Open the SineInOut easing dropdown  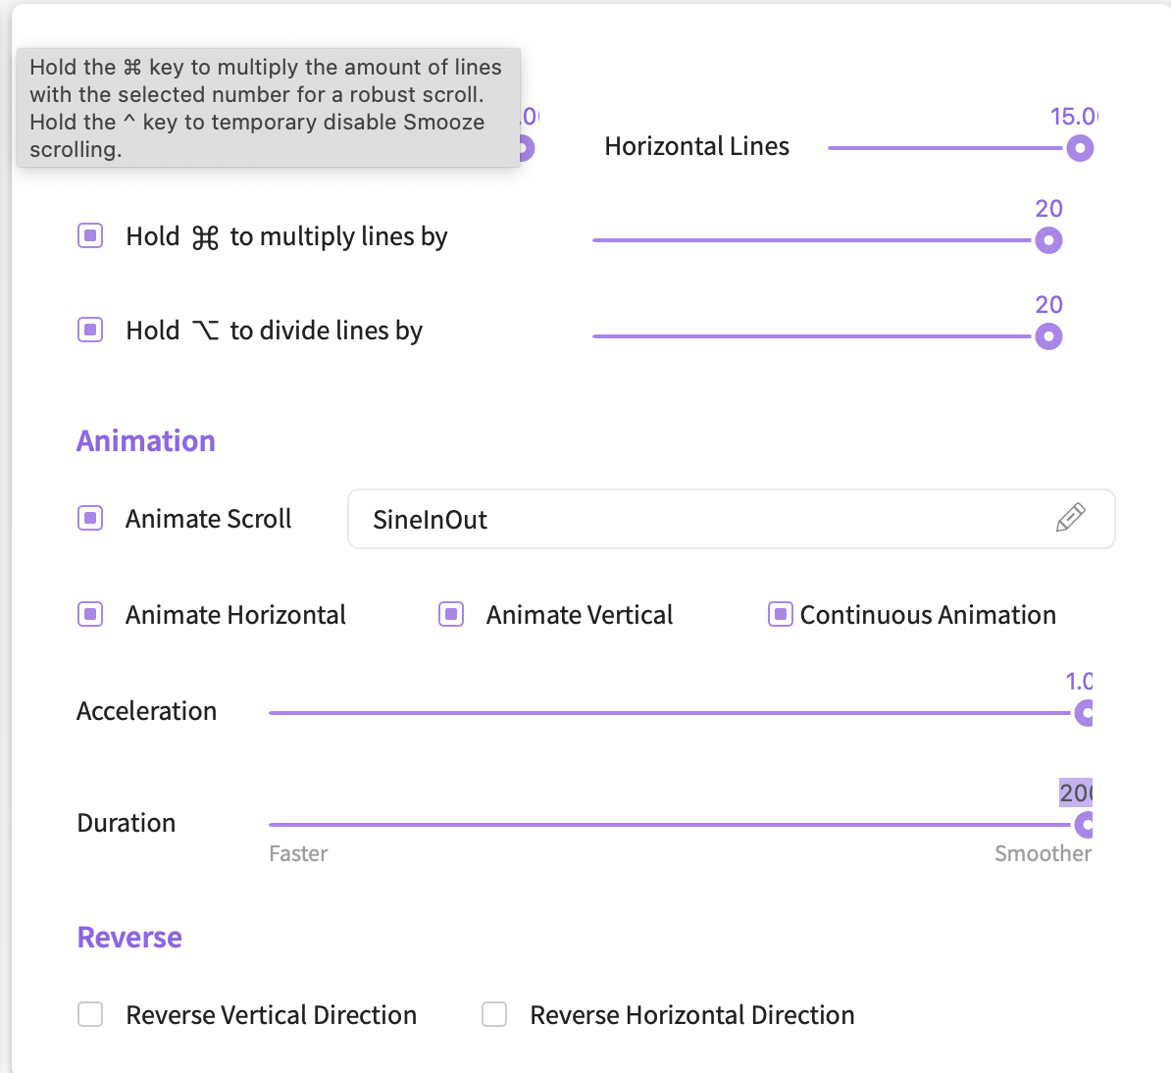pos(706,519)
